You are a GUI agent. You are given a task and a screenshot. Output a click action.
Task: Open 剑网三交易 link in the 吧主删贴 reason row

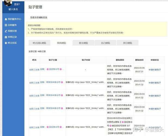click(x=34, y=127)
